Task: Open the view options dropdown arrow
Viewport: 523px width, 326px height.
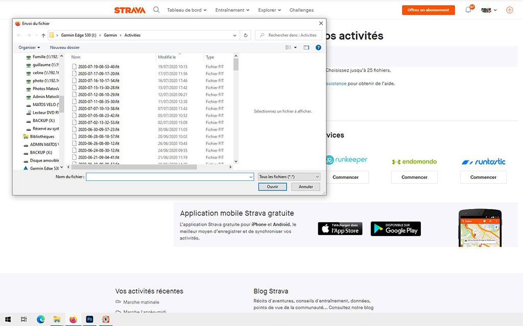Action: click(x=295, y=48)
